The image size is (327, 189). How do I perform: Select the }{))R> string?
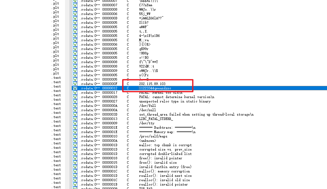145,44
